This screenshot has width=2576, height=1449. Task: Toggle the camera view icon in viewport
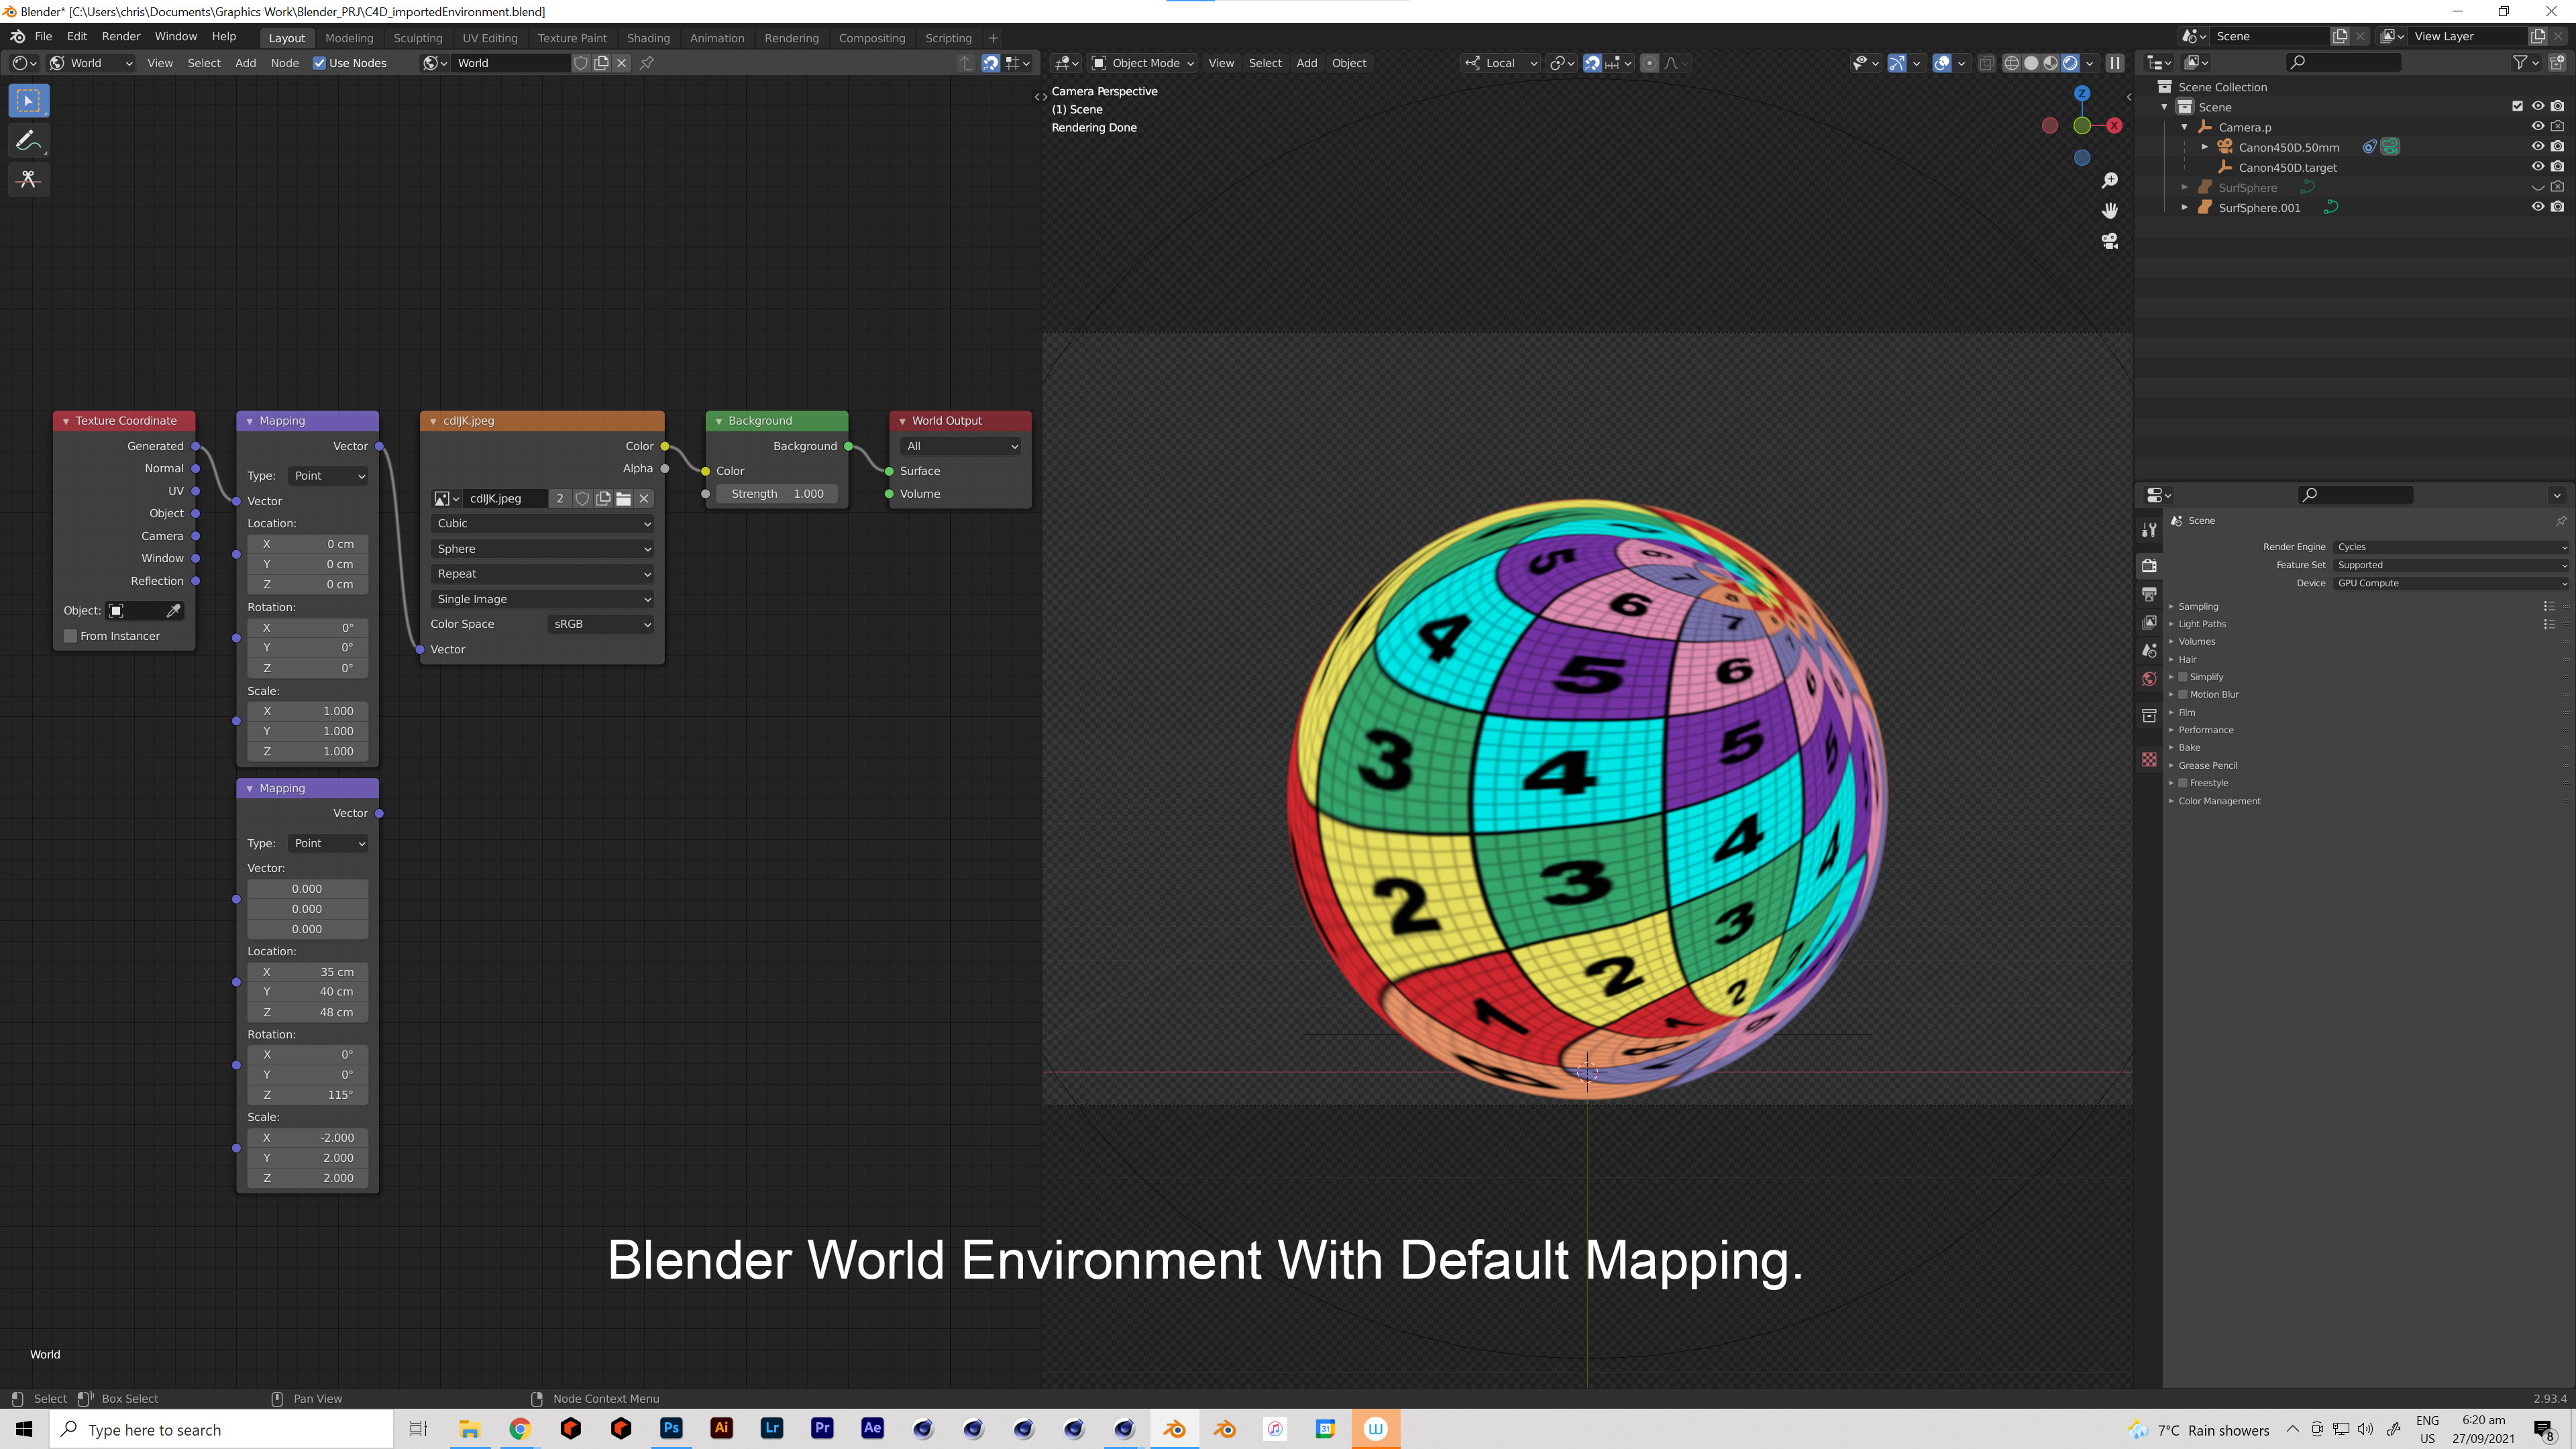coord(2110,241)
